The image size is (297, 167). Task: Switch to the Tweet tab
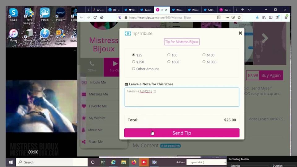tap(146, 10)
